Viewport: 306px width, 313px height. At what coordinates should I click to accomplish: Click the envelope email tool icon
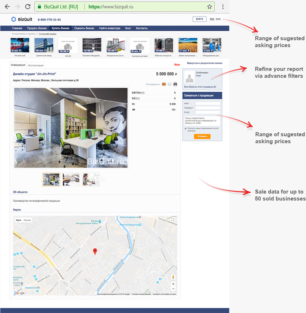tap(169, 84)
